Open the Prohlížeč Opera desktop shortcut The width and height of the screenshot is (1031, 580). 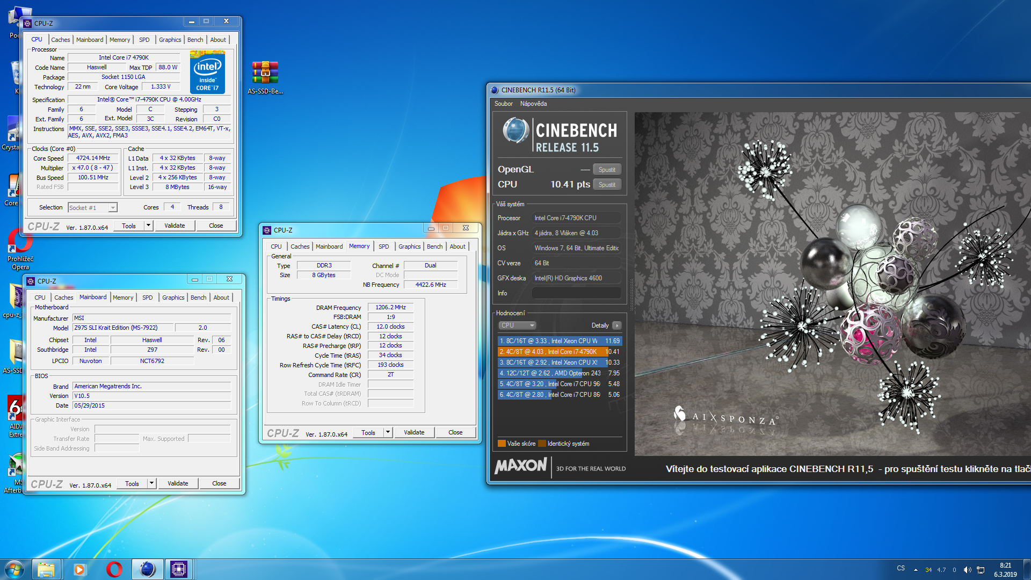tap(20, 249)
